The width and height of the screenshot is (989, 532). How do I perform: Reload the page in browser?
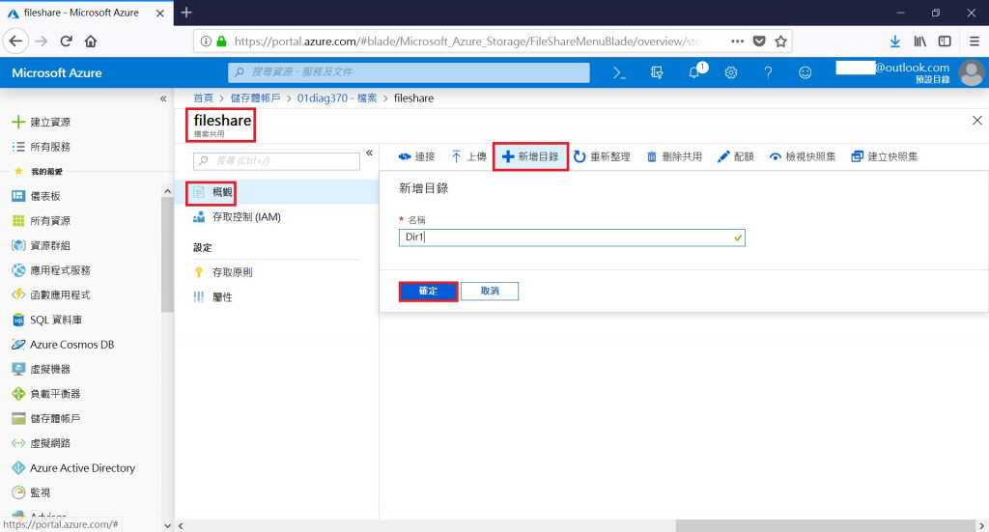point(66,41)
